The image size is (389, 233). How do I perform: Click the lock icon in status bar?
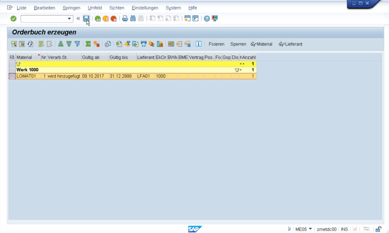[x=378, y=229]
